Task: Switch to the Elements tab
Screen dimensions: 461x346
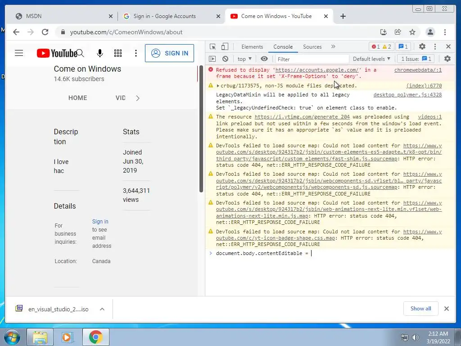Action: [252, 47]
